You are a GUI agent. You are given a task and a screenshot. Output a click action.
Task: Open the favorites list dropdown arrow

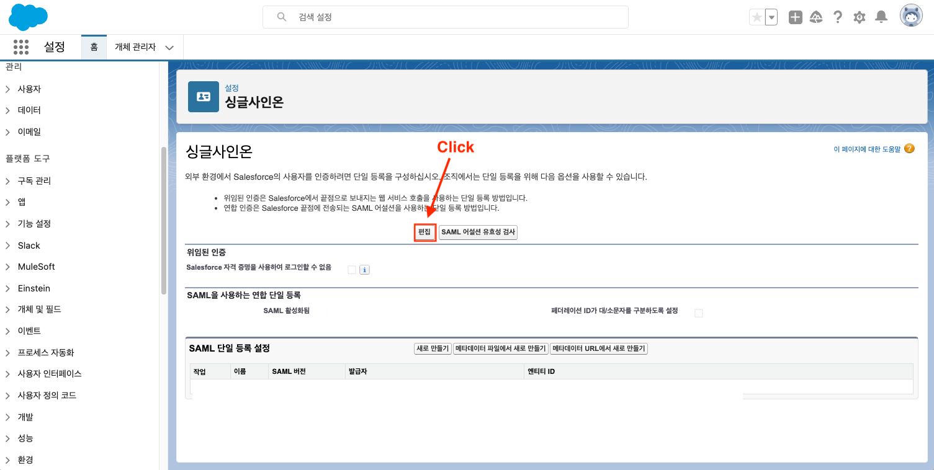tap(771, 17)
